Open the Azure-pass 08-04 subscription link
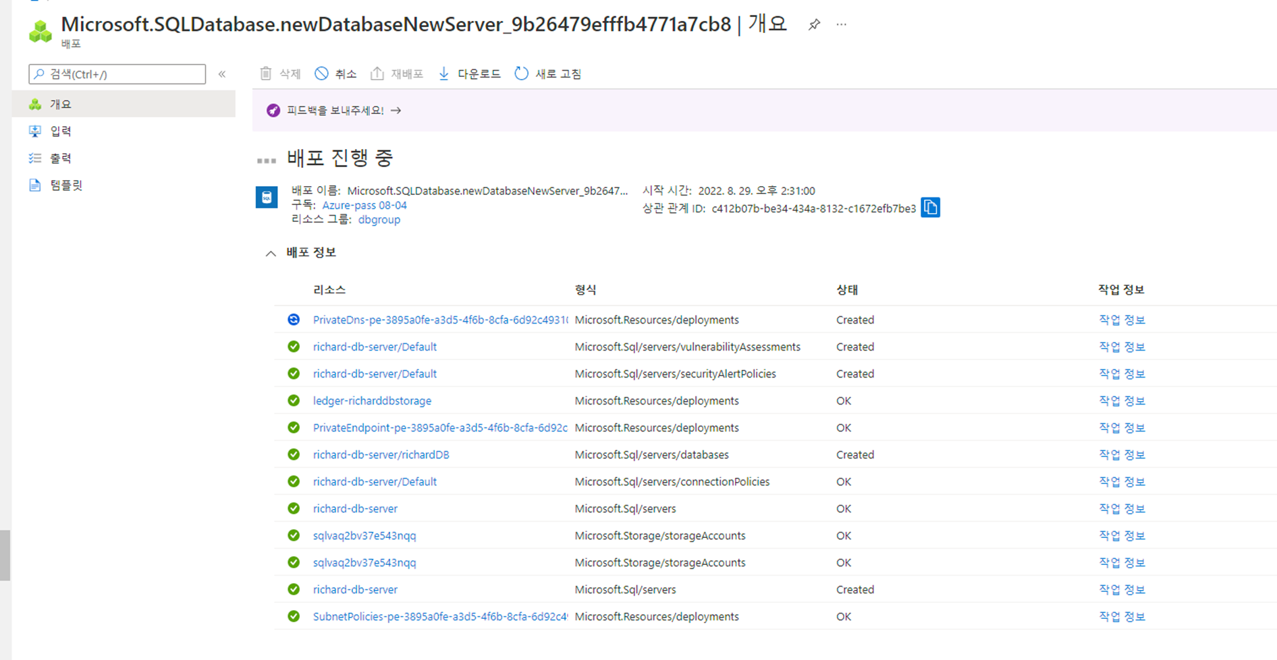 click(364, 205)
